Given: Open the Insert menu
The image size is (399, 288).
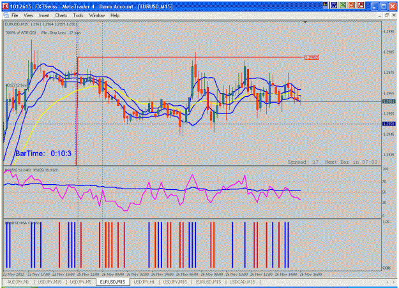Looking at the screenshot, I should [44, 15].
